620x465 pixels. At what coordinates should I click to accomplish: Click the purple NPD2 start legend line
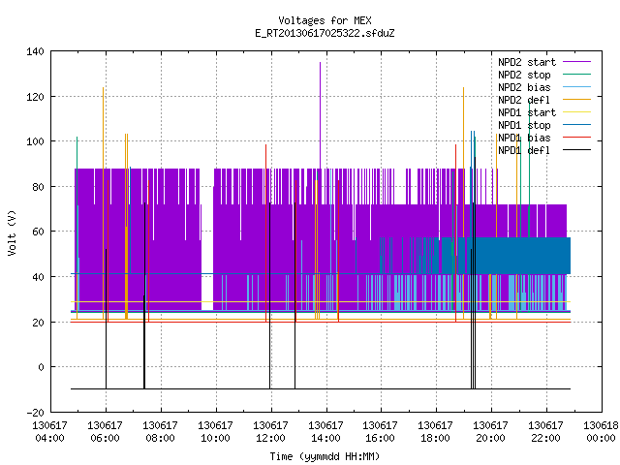point(577,62)
